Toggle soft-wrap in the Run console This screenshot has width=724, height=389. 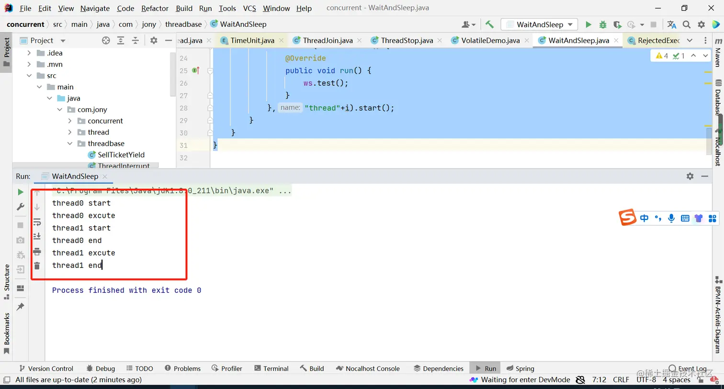coord(37,222)
